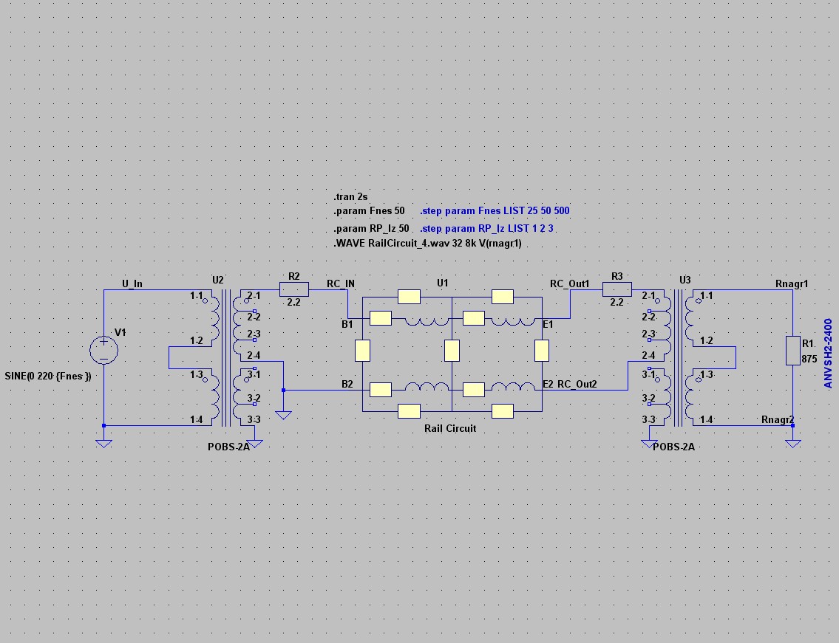Click the ground symbol below V1

pyautogui.click(x=103, y=442)
